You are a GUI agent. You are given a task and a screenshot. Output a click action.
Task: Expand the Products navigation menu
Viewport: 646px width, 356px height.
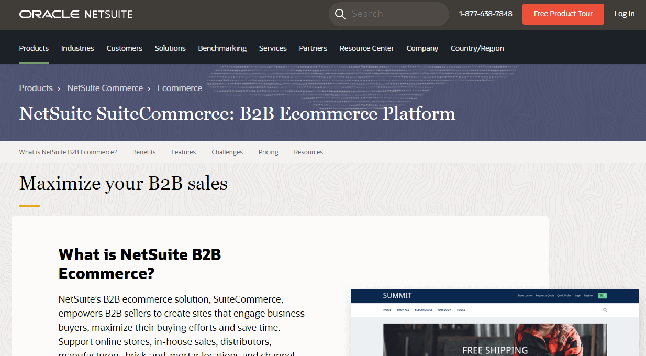point(34,48)
